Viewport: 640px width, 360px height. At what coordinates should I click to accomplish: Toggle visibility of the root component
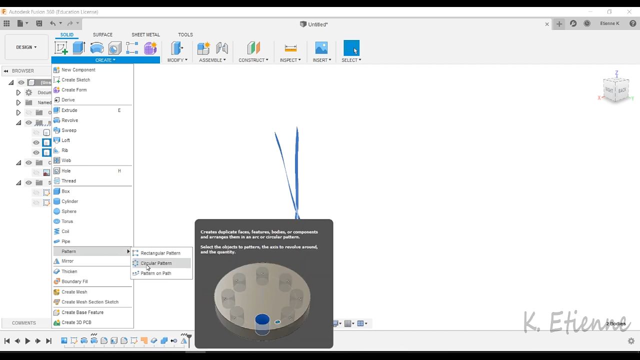tap(21, 82)
